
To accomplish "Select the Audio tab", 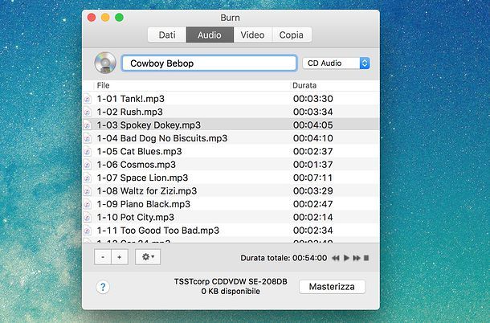I will point(210,35).
